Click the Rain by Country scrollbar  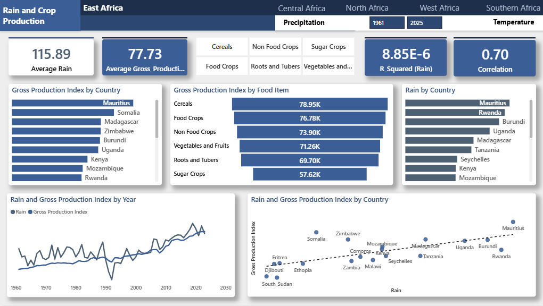[x=531, y=119]
